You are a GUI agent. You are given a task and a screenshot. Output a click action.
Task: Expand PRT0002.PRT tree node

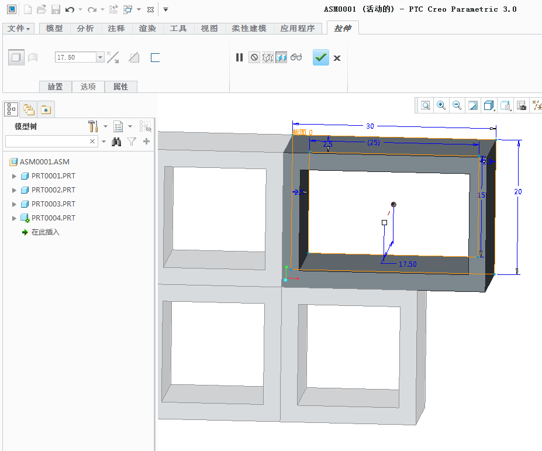coord(14,190)
